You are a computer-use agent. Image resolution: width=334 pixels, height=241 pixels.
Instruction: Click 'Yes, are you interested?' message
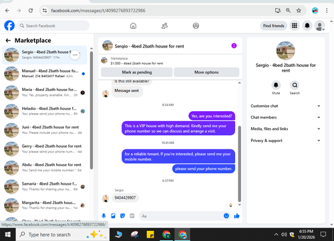coord(212,116)
